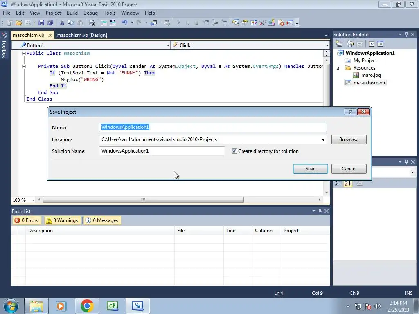419x314 pixels.
Task: Click the Open File toolbar icon
Action: [19, 23]
